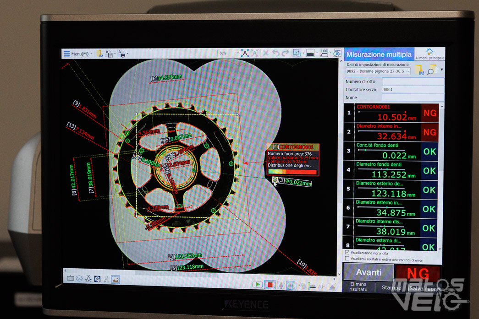This screenshot has height=319, width=479.
Task: Click the fit-text-to-view icon with arrows
Action: pos(245,54)
